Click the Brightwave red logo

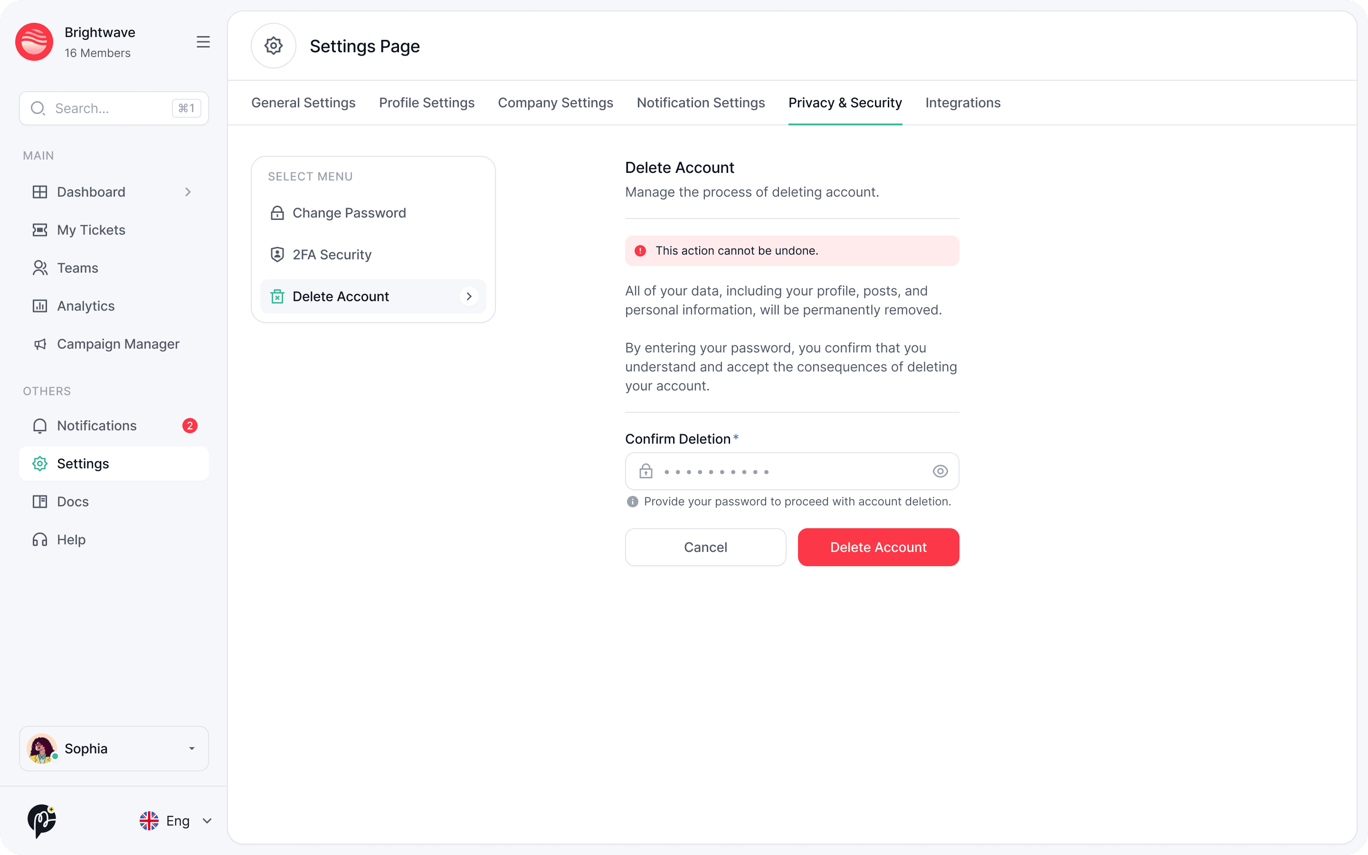35,42
